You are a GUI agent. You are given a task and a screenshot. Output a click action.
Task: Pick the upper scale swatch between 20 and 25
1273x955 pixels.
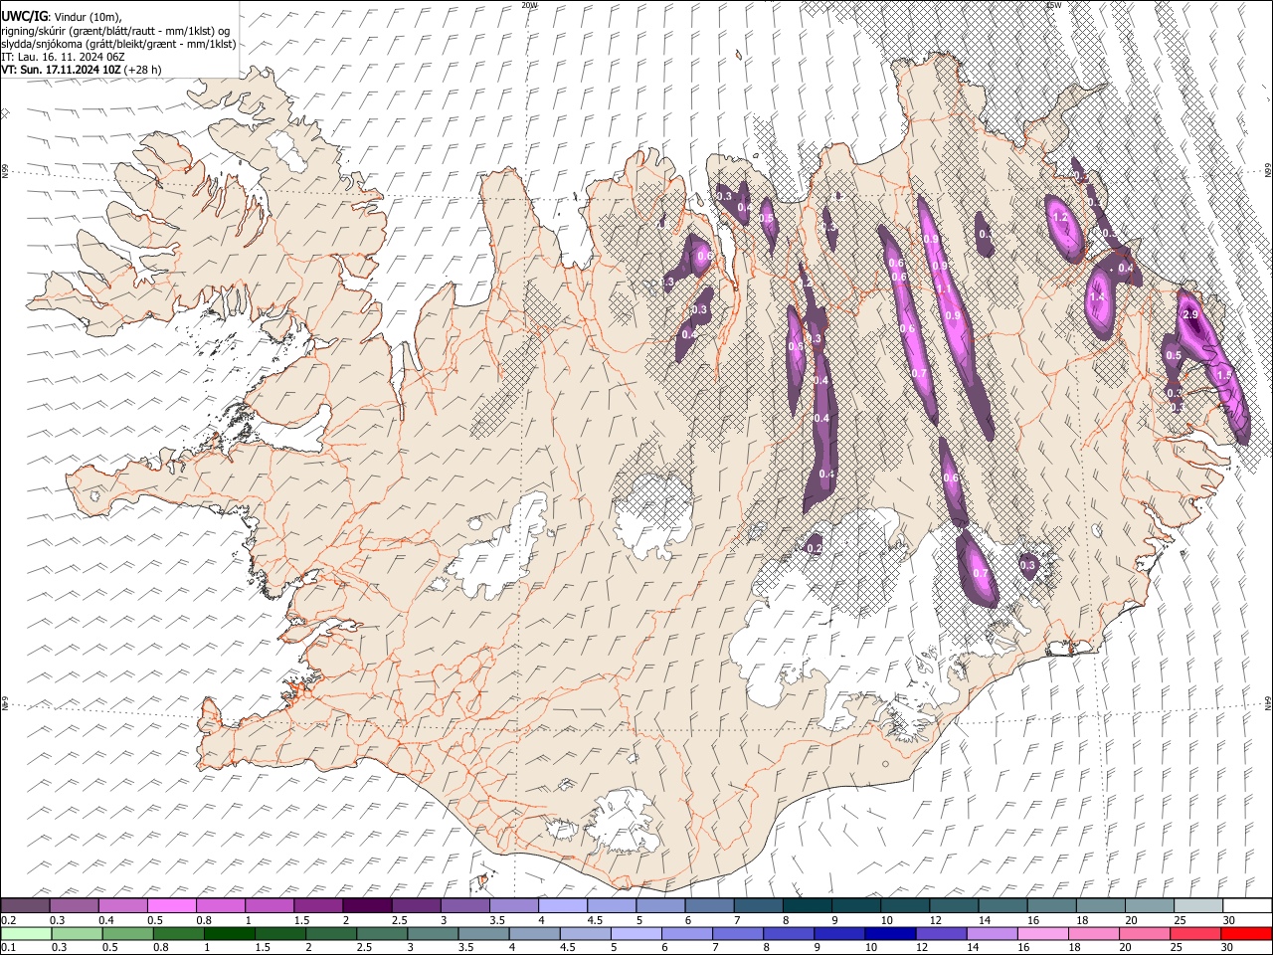(x=1150, y=905)
